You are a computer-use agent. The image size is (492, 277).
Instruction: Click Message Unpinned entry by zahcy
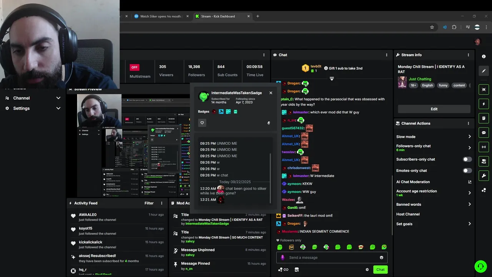219,252
